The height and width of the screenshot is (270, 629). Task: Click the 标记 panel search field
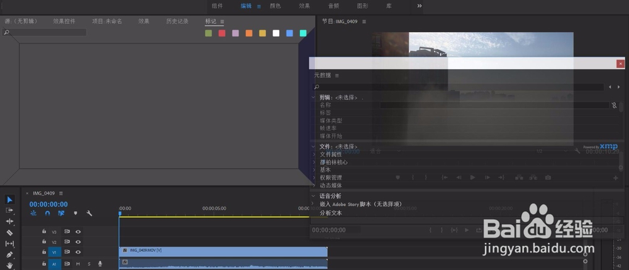click(44, 33)
